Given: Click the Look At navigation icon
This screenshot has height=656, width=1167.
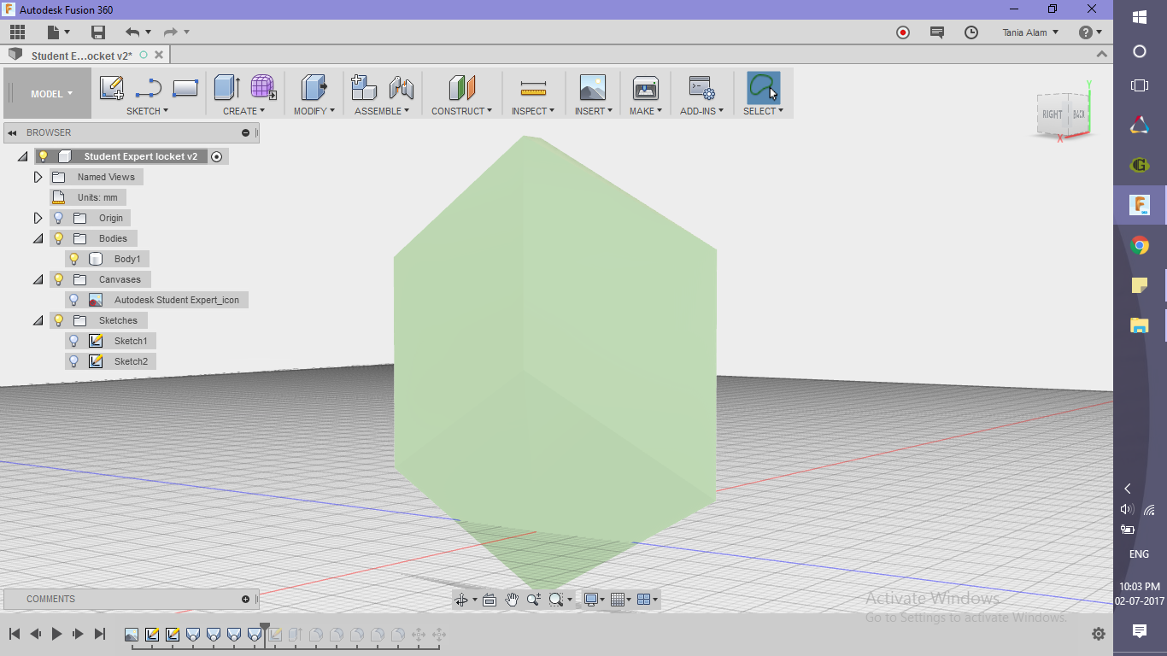Looking at the screenshot, I should [490, 600].
